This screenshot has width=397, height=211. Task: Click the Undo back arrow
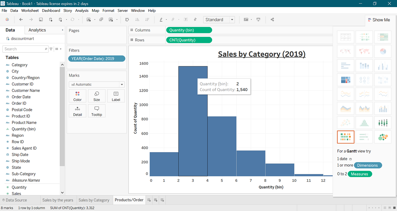(21, 20)
